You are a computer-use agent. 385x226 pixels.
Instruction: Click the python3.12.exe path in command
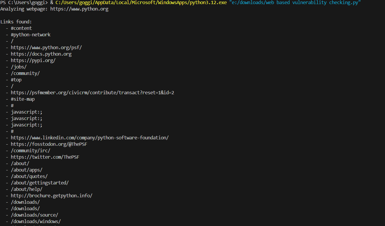coord(141,2)
